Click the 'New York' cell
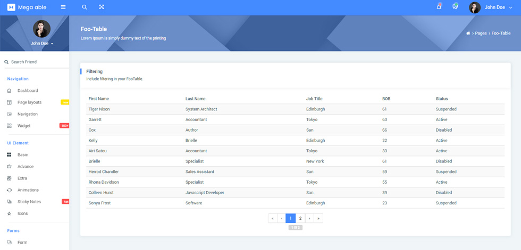This screenshot has height=250, width=521. pos(315,161)
